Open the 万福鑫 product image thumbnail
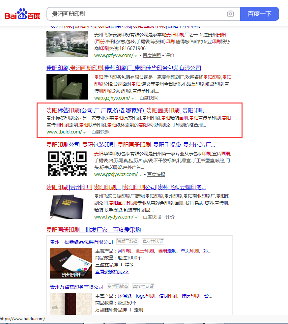 click(x=71, y=304)
